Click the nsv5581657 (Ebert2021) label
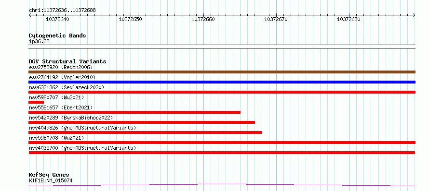 pos(61,107)
